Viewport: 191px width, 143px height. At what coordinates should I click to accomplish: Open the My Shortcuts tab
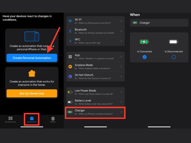11,119
